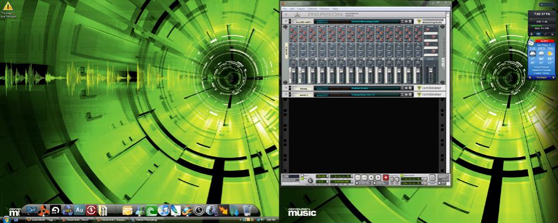The image size is (558, 223).
Task: Click the New Alternative take button
Action: click(x=397, y=180)
